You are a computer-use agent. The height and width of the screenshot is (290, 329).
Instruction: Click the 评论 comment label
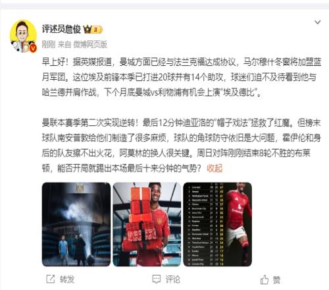point(173,279)
